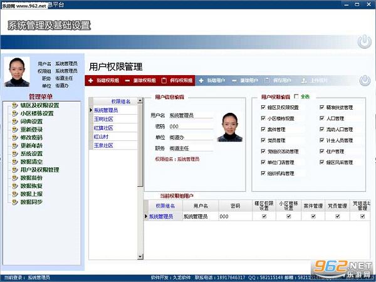376x282 pixels.
Task: Click the 000 password cell in the user table
Action: (x=235, y=217)
